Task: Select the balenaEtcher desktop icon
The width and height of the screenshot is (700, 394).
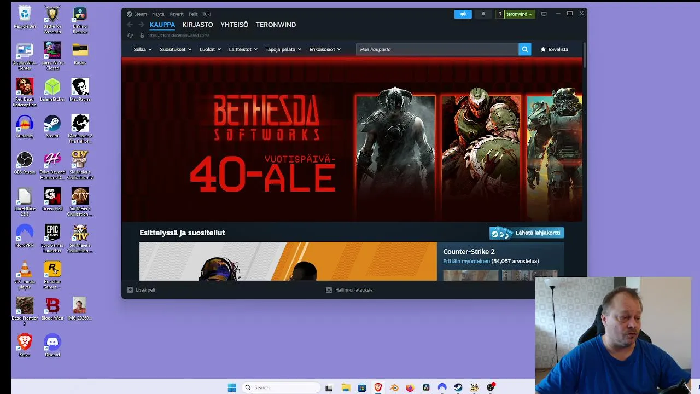Action: click(x=52, y=90)
